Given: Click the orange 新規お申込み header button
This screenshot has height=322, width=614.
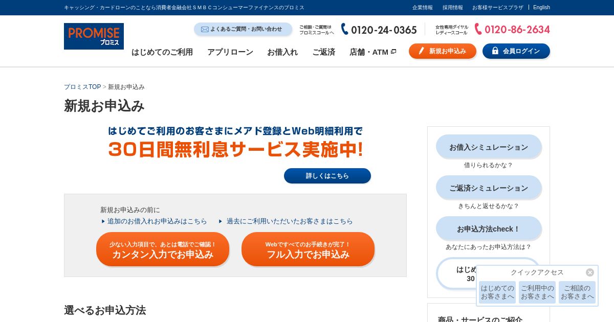Looking at the screenshot, I should (443, 51).
